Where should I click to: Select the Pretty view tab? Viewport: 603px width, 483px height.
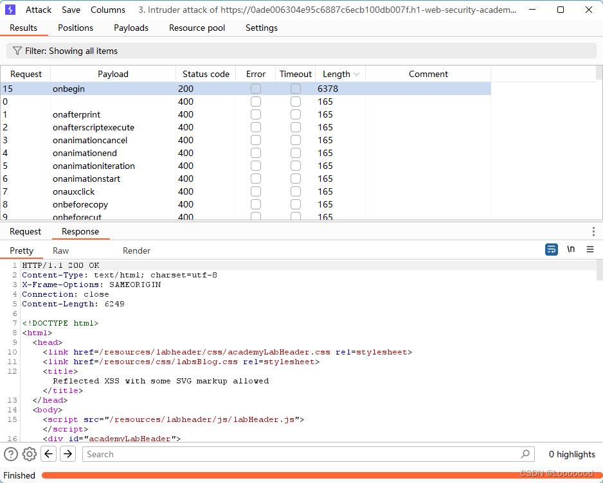22,250
